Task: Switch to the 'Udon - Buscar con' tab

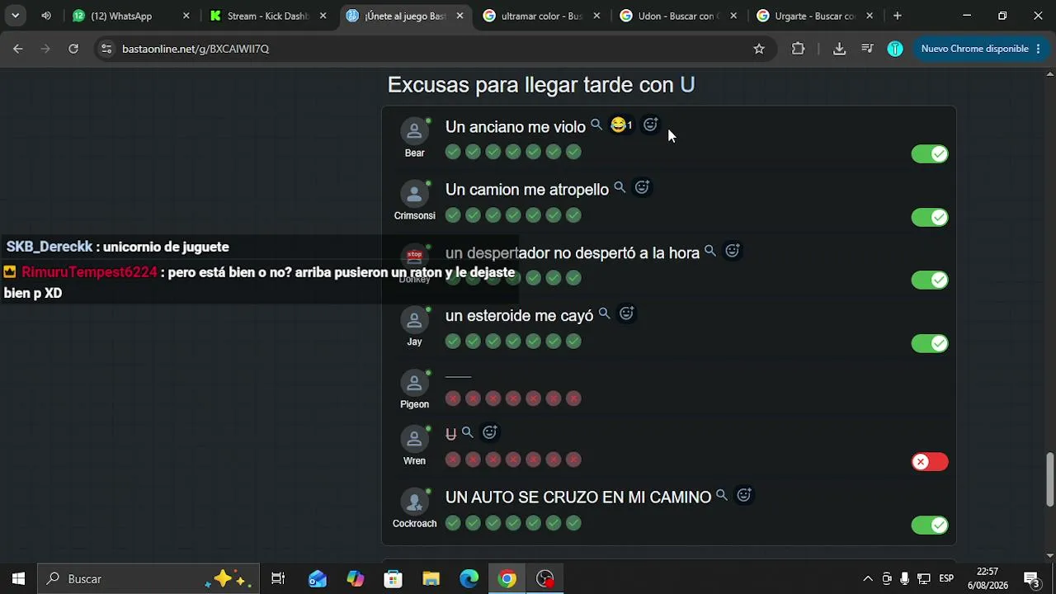Action: coord(680,16)
